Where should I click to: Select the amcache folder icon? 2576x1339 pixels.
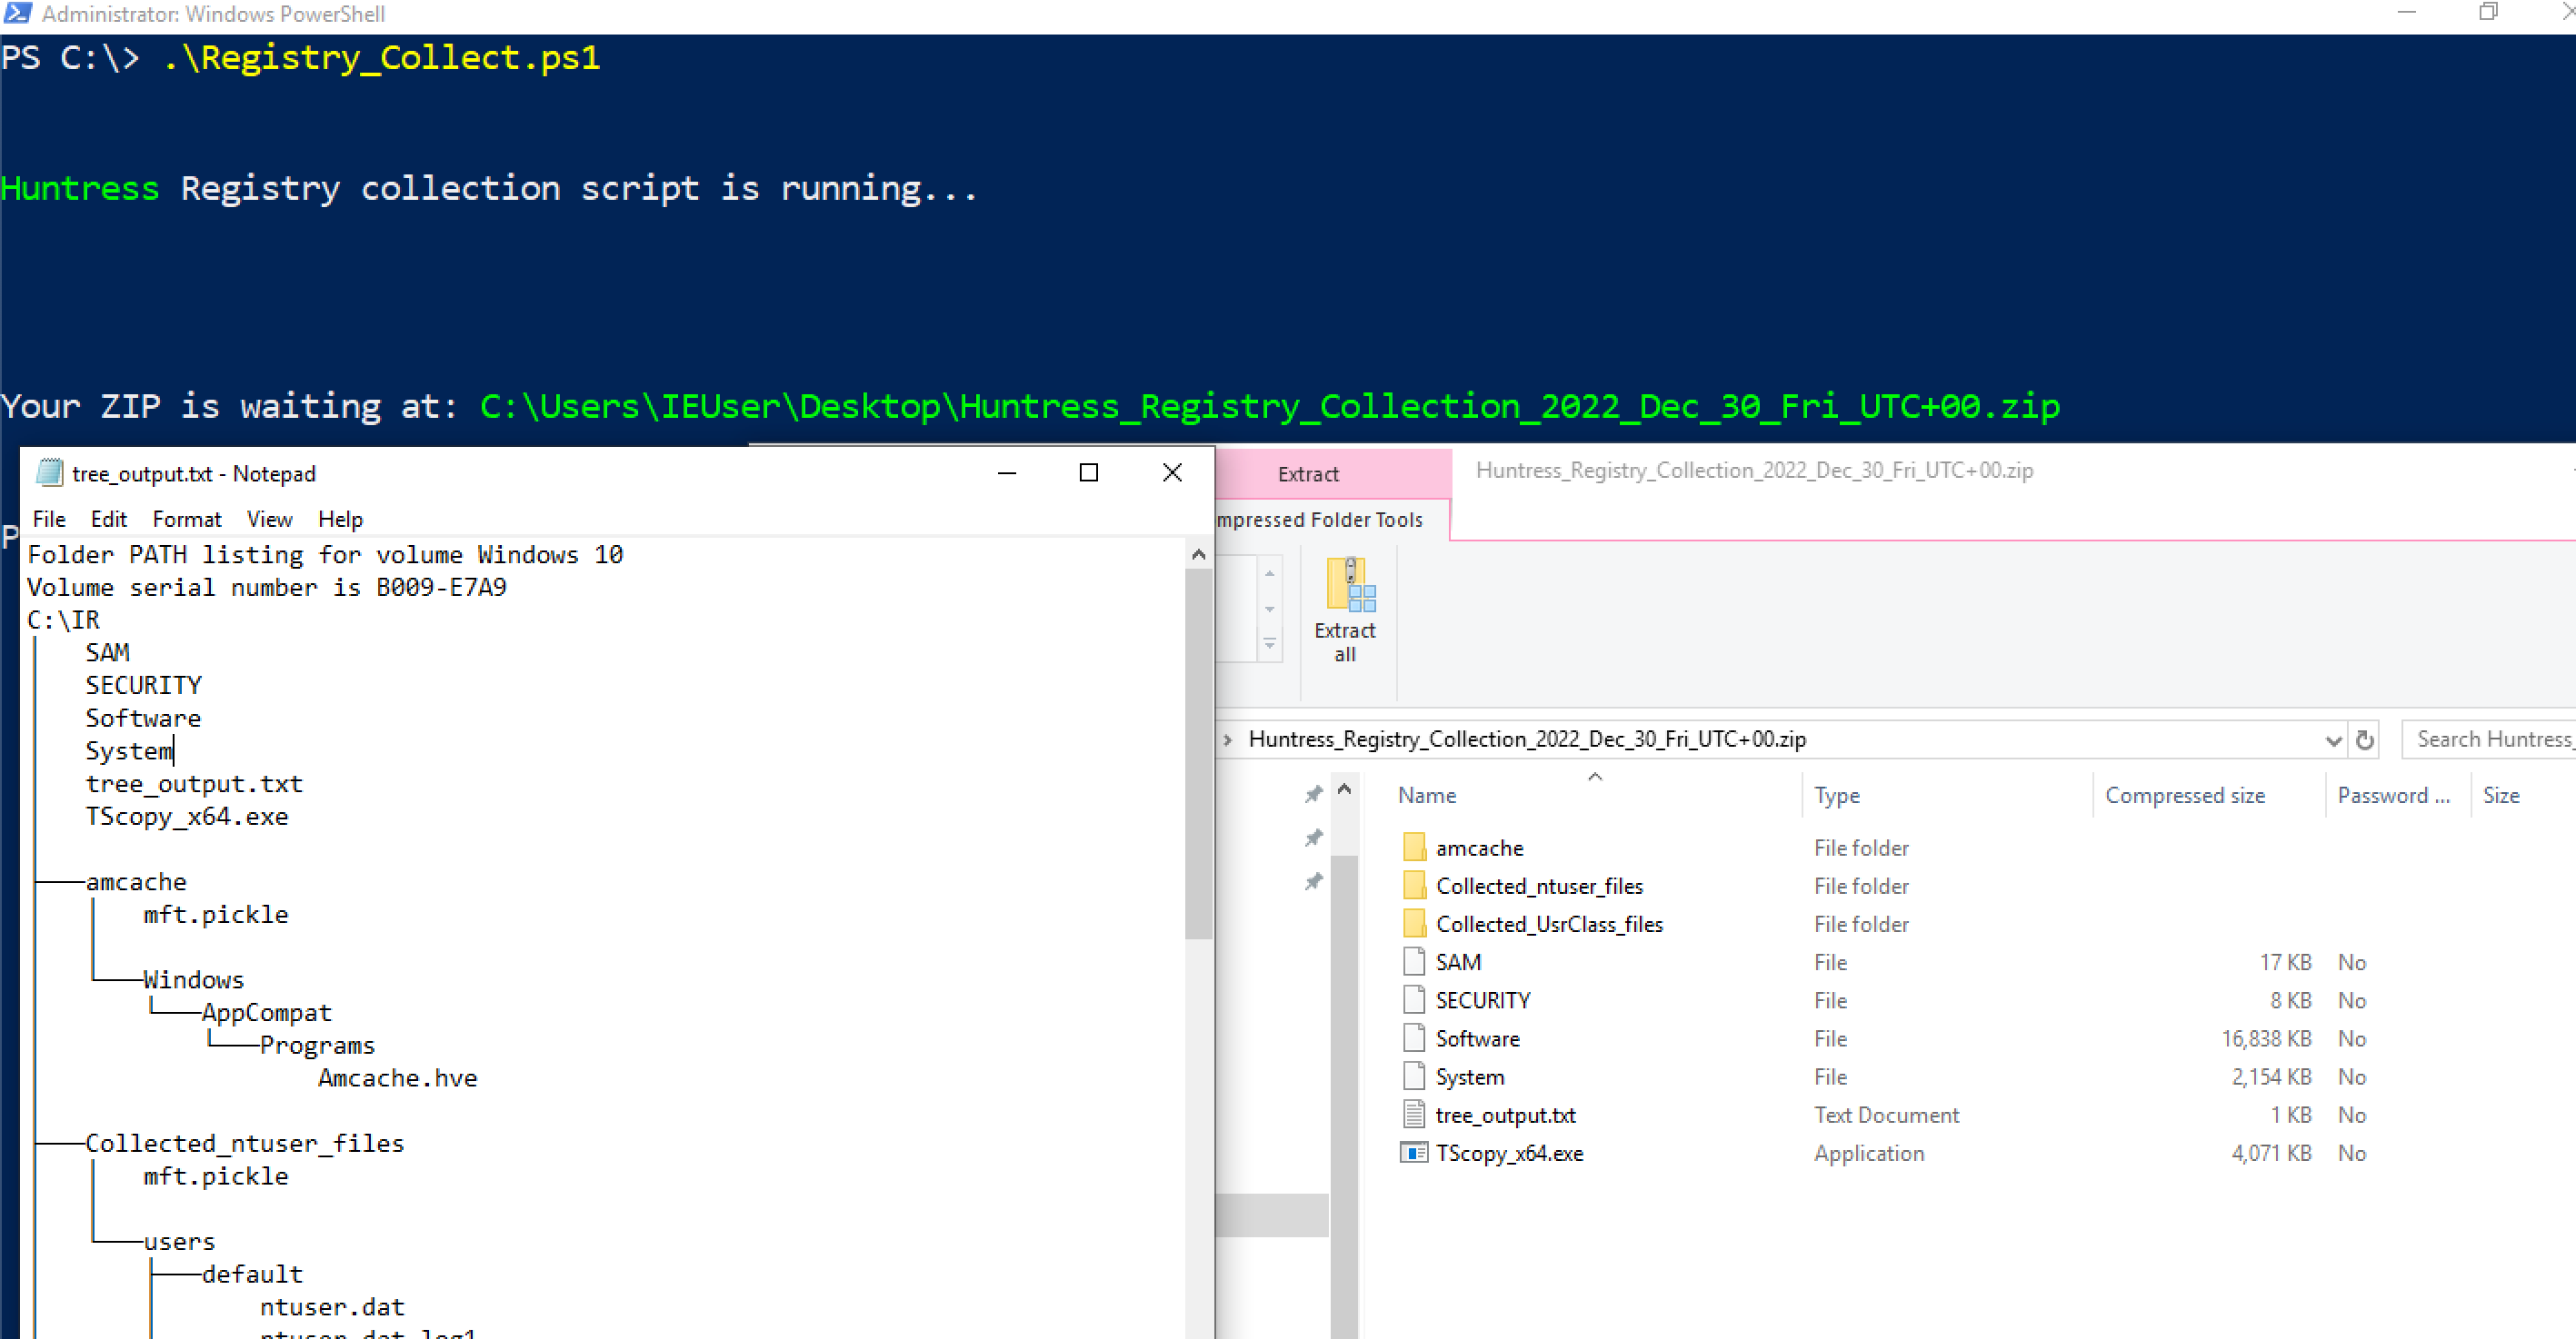(x=1414, y=848)
